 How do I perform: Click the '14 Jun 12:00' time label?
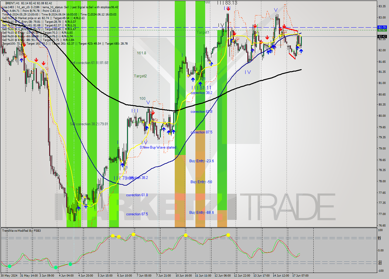pyautogui.click(x=281, y=276)
